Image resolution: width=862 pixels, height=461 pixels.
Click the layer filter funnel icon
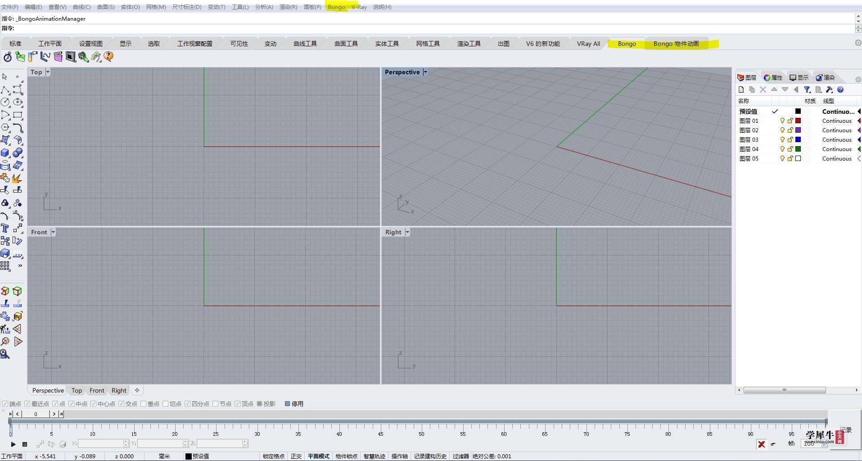[807, 90]
